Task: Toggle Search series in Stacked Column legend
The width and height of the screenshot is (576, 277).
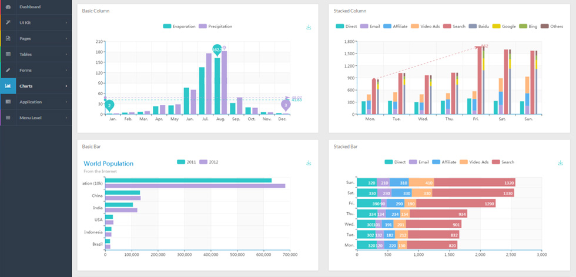Action: (454, 26)
